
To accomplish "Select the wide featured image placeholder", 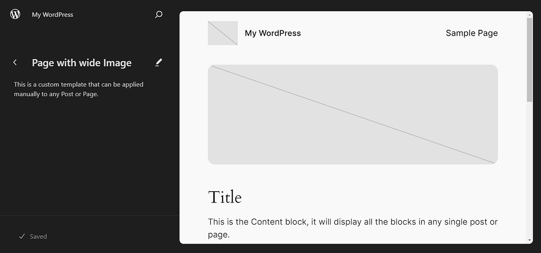I will pos(353,114).
